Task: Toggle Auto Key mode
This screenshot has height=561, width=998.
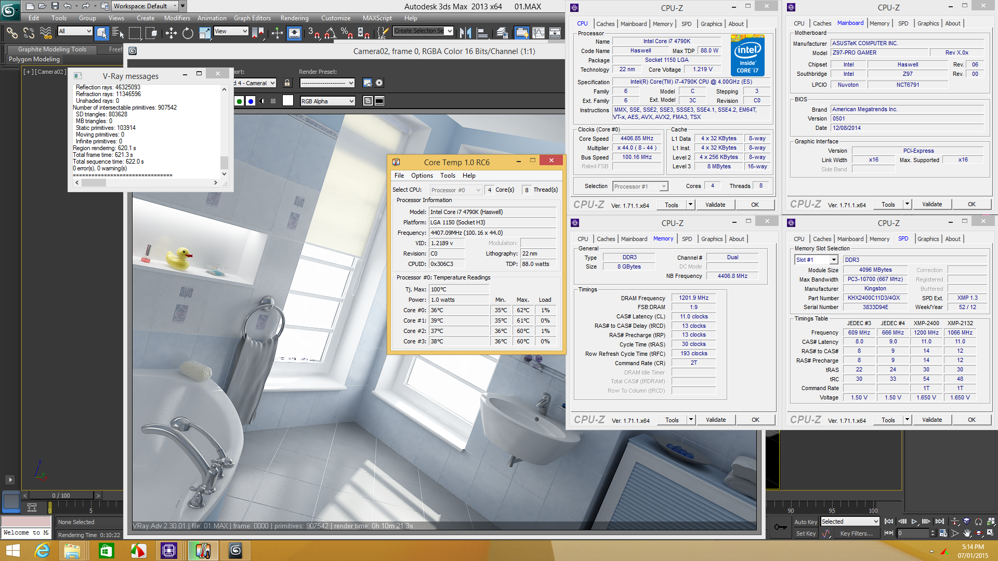Action: click(806, 522)
